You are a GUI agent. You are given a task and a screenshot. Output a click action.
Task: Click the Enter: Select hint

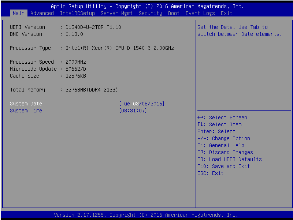pos(216,131)
